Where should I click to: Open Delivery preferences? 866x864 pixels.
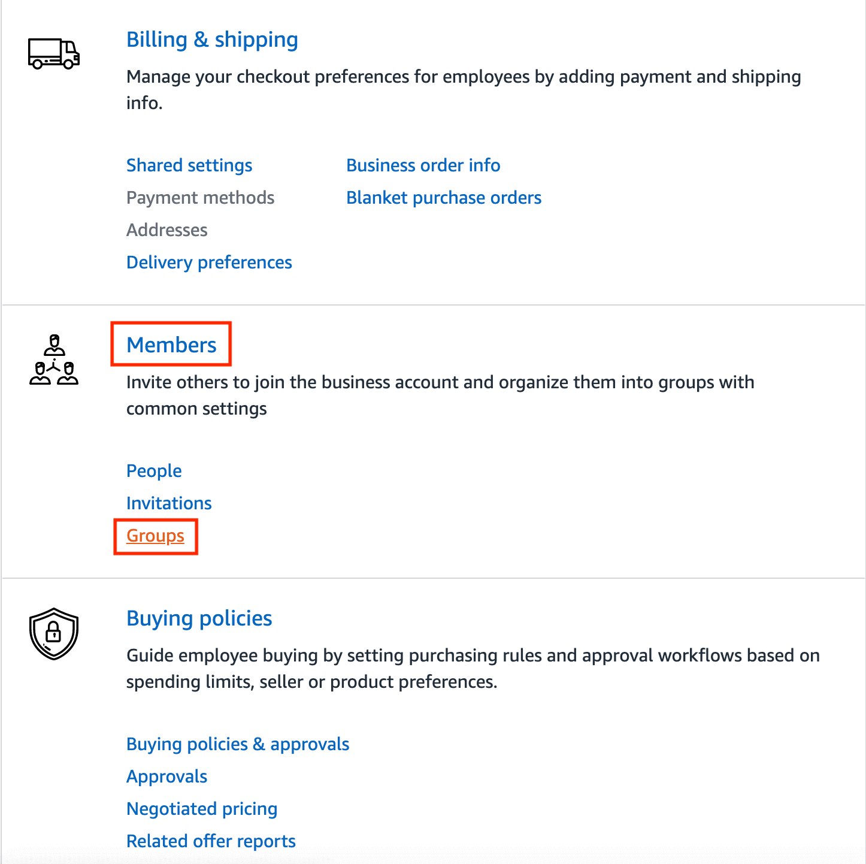209,262
